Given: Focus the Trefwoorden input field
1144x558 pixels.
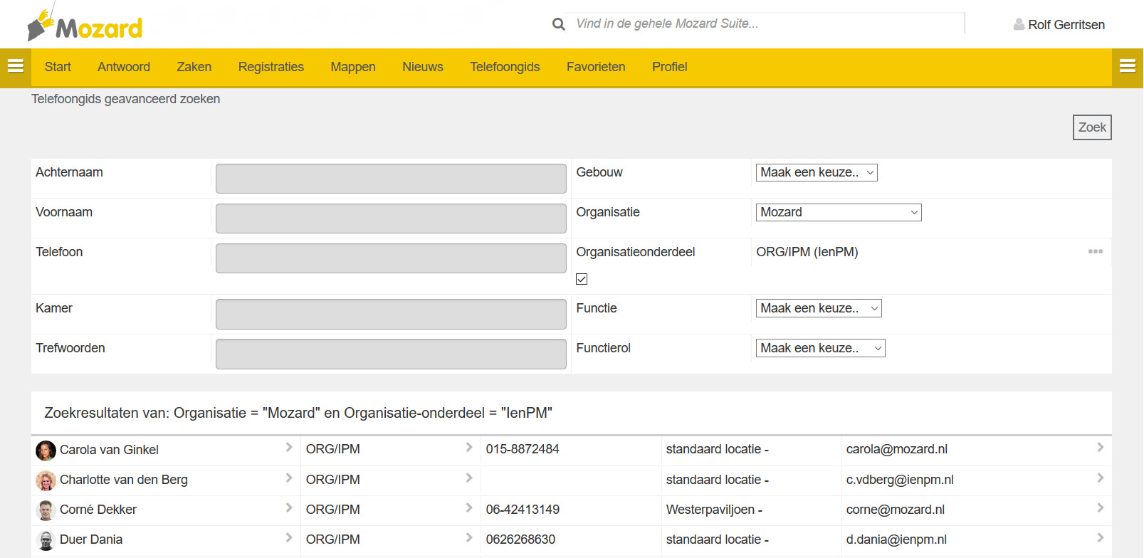Looking at the screenshot, I should coord(391,354).
